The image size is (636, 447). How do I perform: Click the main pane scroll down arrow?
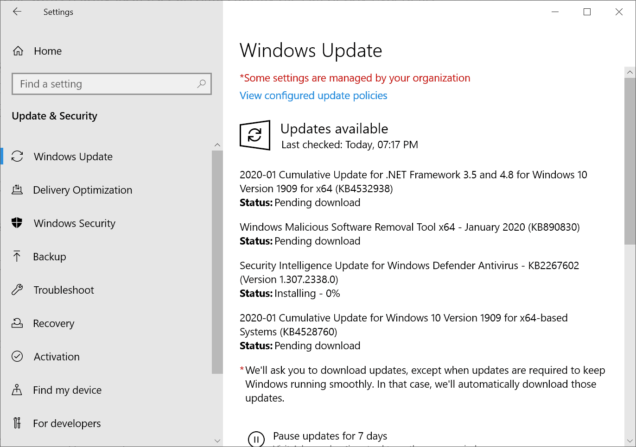(x=630, y=441)
